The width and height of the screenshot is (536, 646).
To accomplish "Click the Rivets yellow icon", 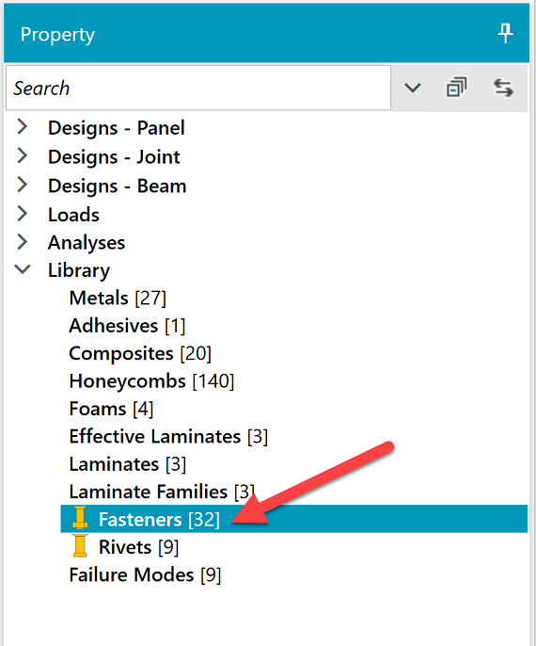I will 80,546.
